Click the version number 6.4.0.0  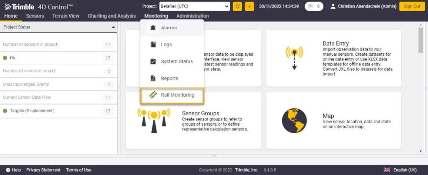(x=270, y=170)
